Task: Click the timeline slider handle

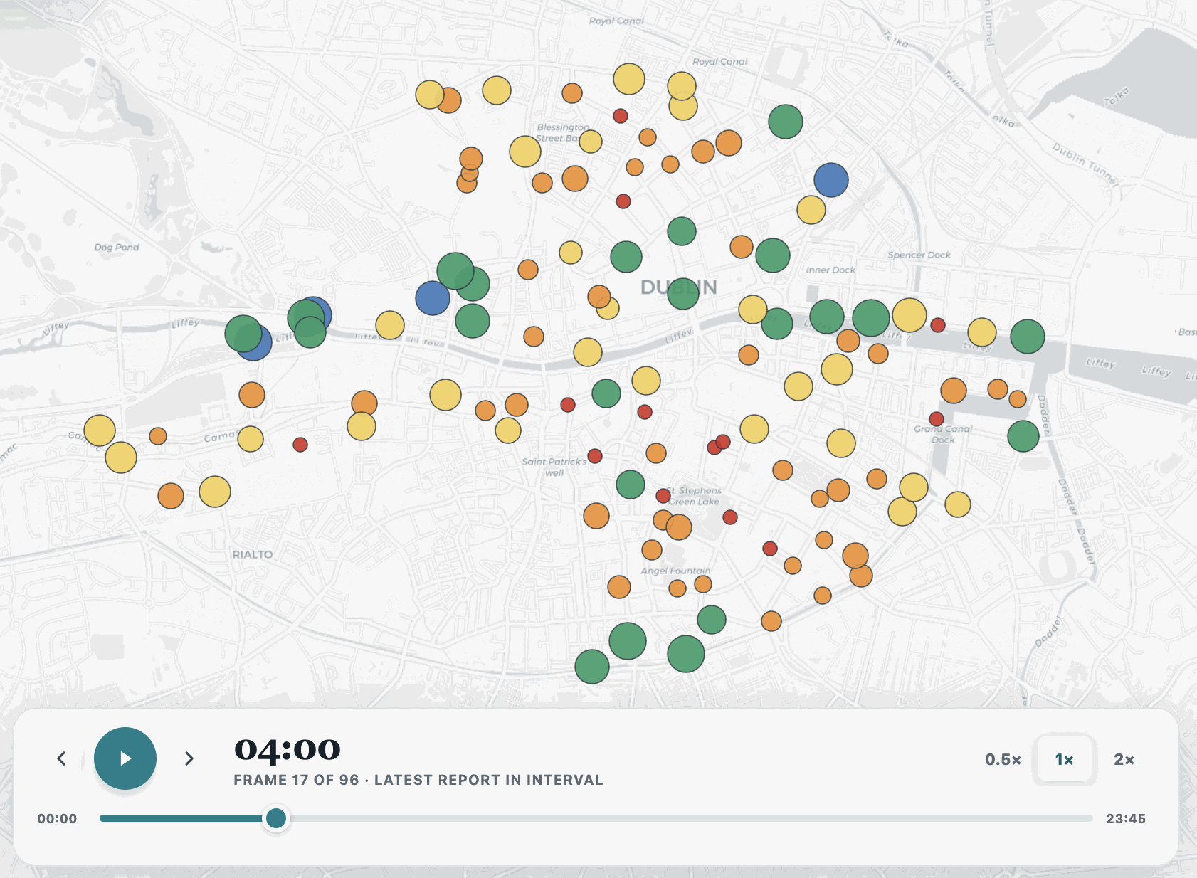Action: 276,818
